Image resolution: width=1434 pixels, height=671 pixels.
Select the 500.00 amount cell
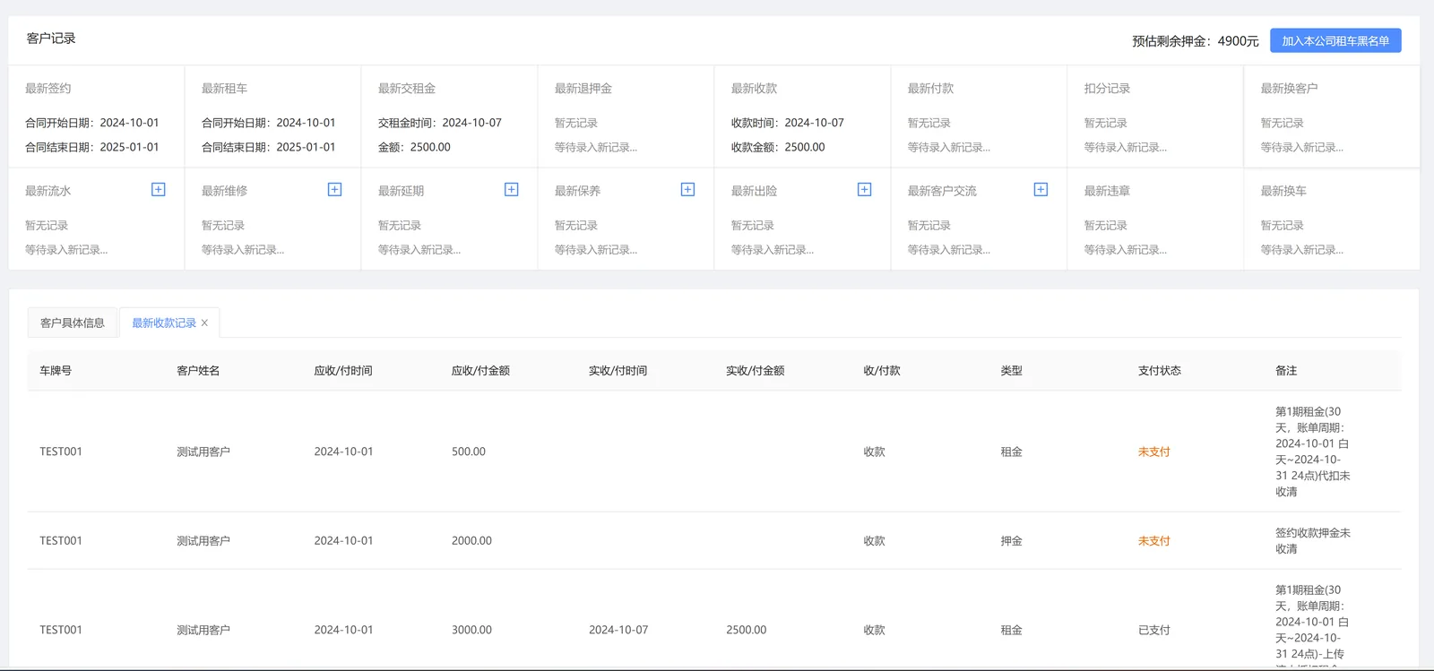point(469,452)
